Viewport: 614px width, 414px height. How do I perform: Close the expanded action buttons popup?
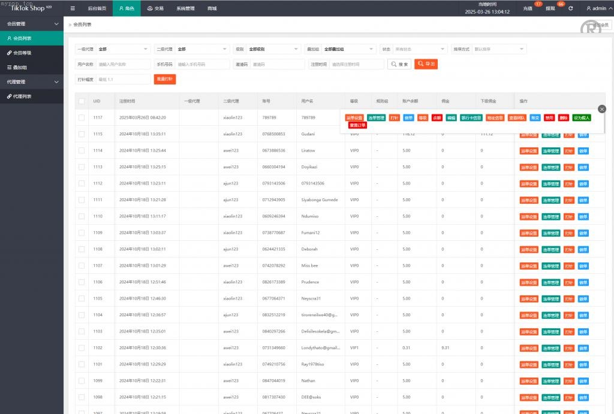[602, 109]
